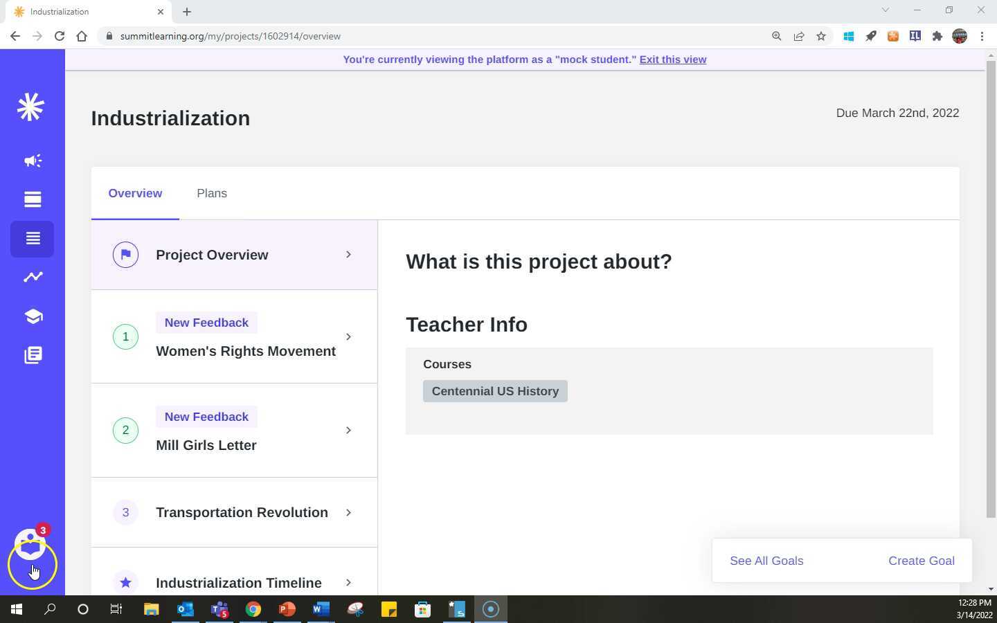Expand the Women's Rights Movement chevron
Viewport: 997px width, 623px height.
348,336
